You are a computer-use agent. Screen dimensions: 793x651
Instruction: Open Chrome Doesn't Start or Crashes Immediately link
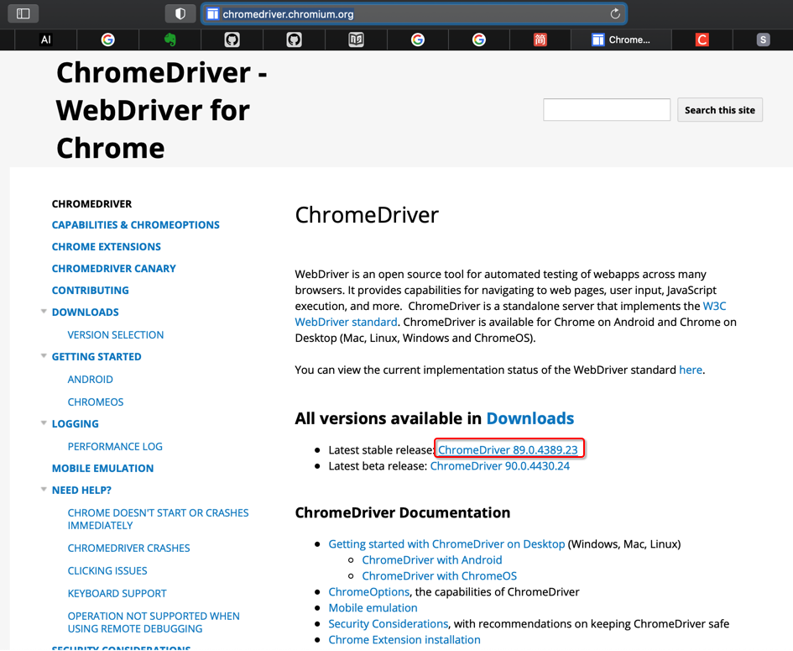click(159, 519)
